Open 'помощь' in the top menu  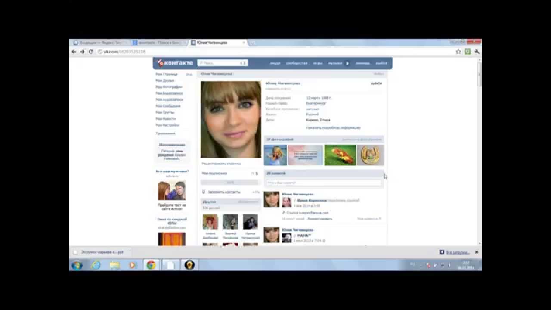(362, 63)
